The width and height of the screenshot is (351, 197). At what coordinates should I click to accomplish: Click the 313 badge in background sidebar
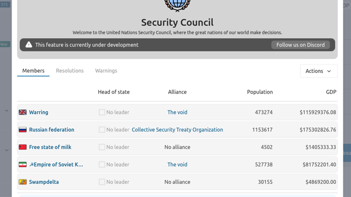pos(5,4)
